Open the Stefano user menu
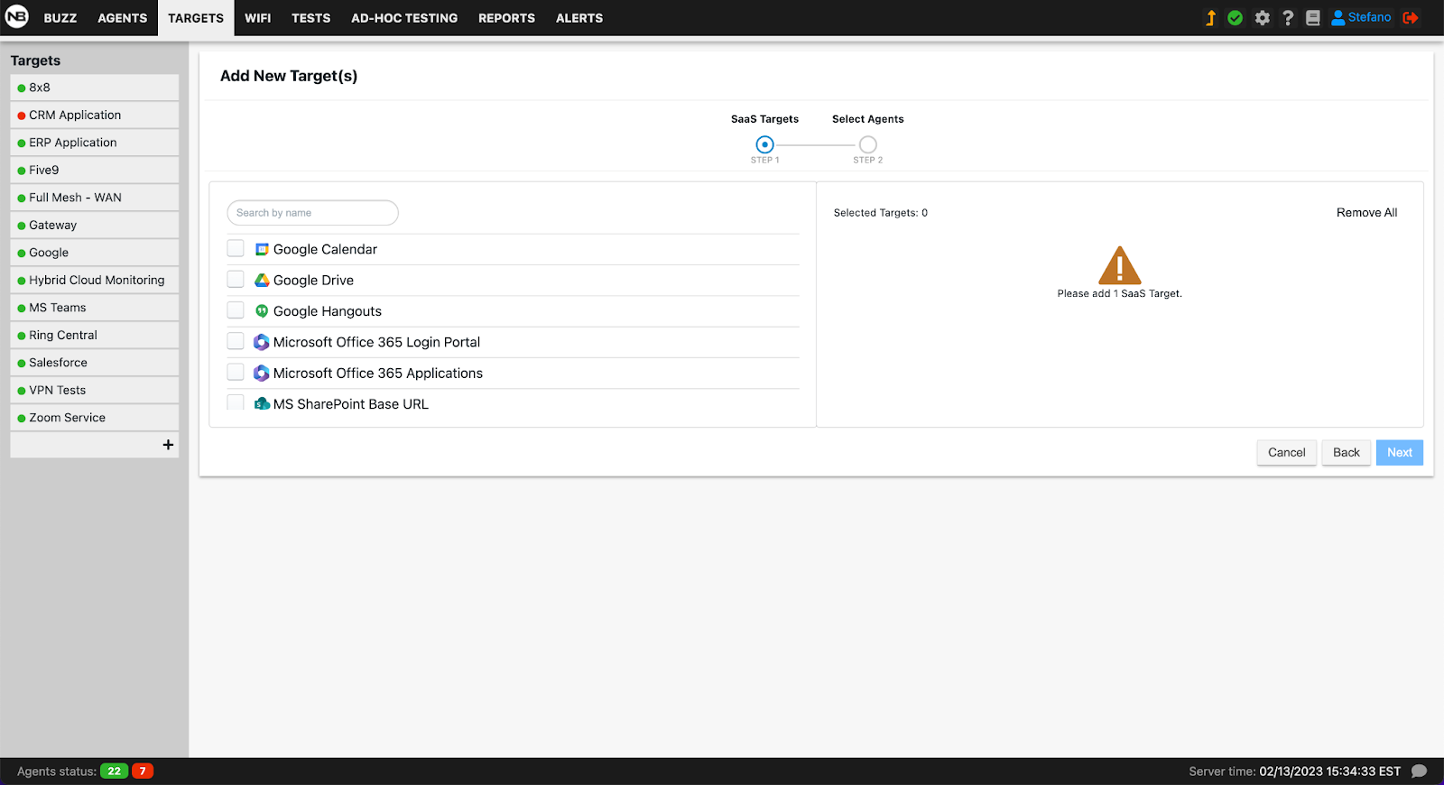Image resolution: width=1444 pixels, height=785 pixels. [1362, 17]
